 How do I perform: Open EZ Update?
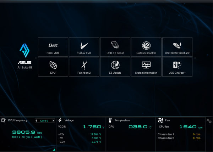pyautogui.click(x=115, y=67)
